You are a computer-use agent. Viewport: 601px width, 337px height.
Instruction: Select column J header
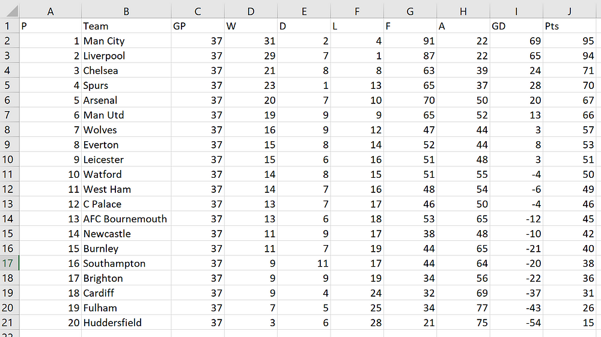pyautogui.click(x=570, y=11)
